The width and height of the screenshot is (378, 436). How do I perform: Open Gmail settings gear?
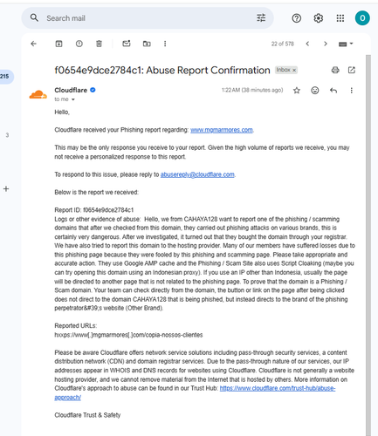click(x=319, y=18)
